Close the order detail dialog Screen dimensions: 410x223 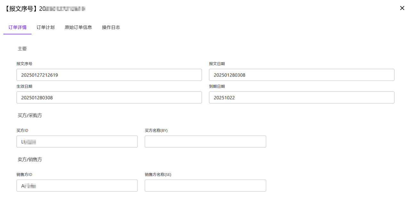pyautogui.click(x=402, y=8)
